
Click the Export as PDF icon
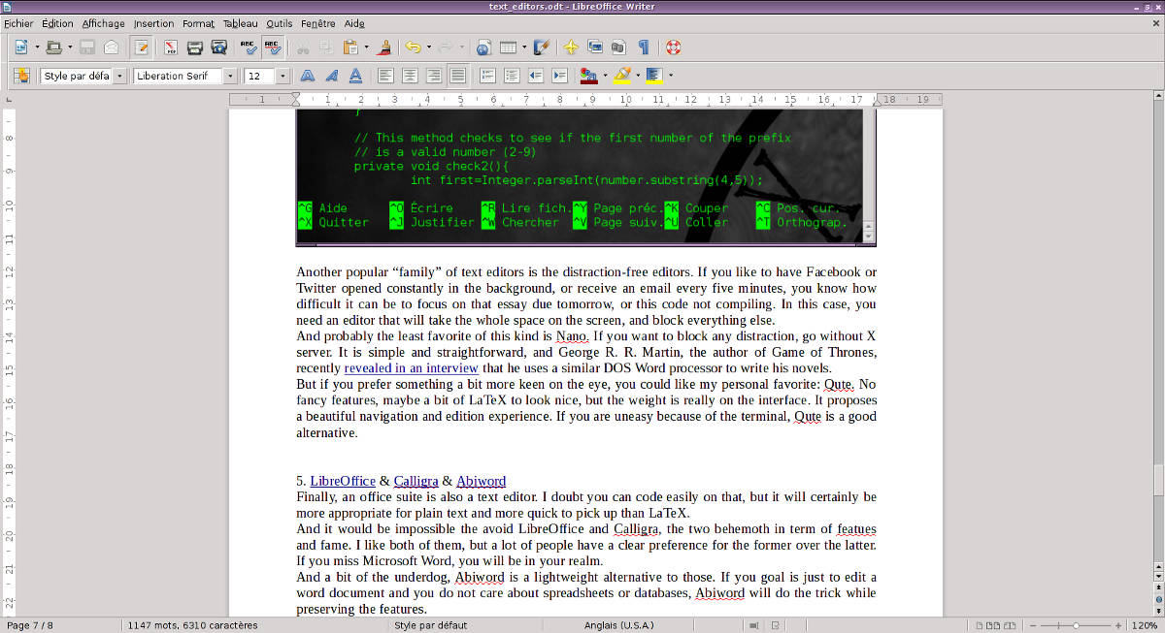[x=171, y=47]
